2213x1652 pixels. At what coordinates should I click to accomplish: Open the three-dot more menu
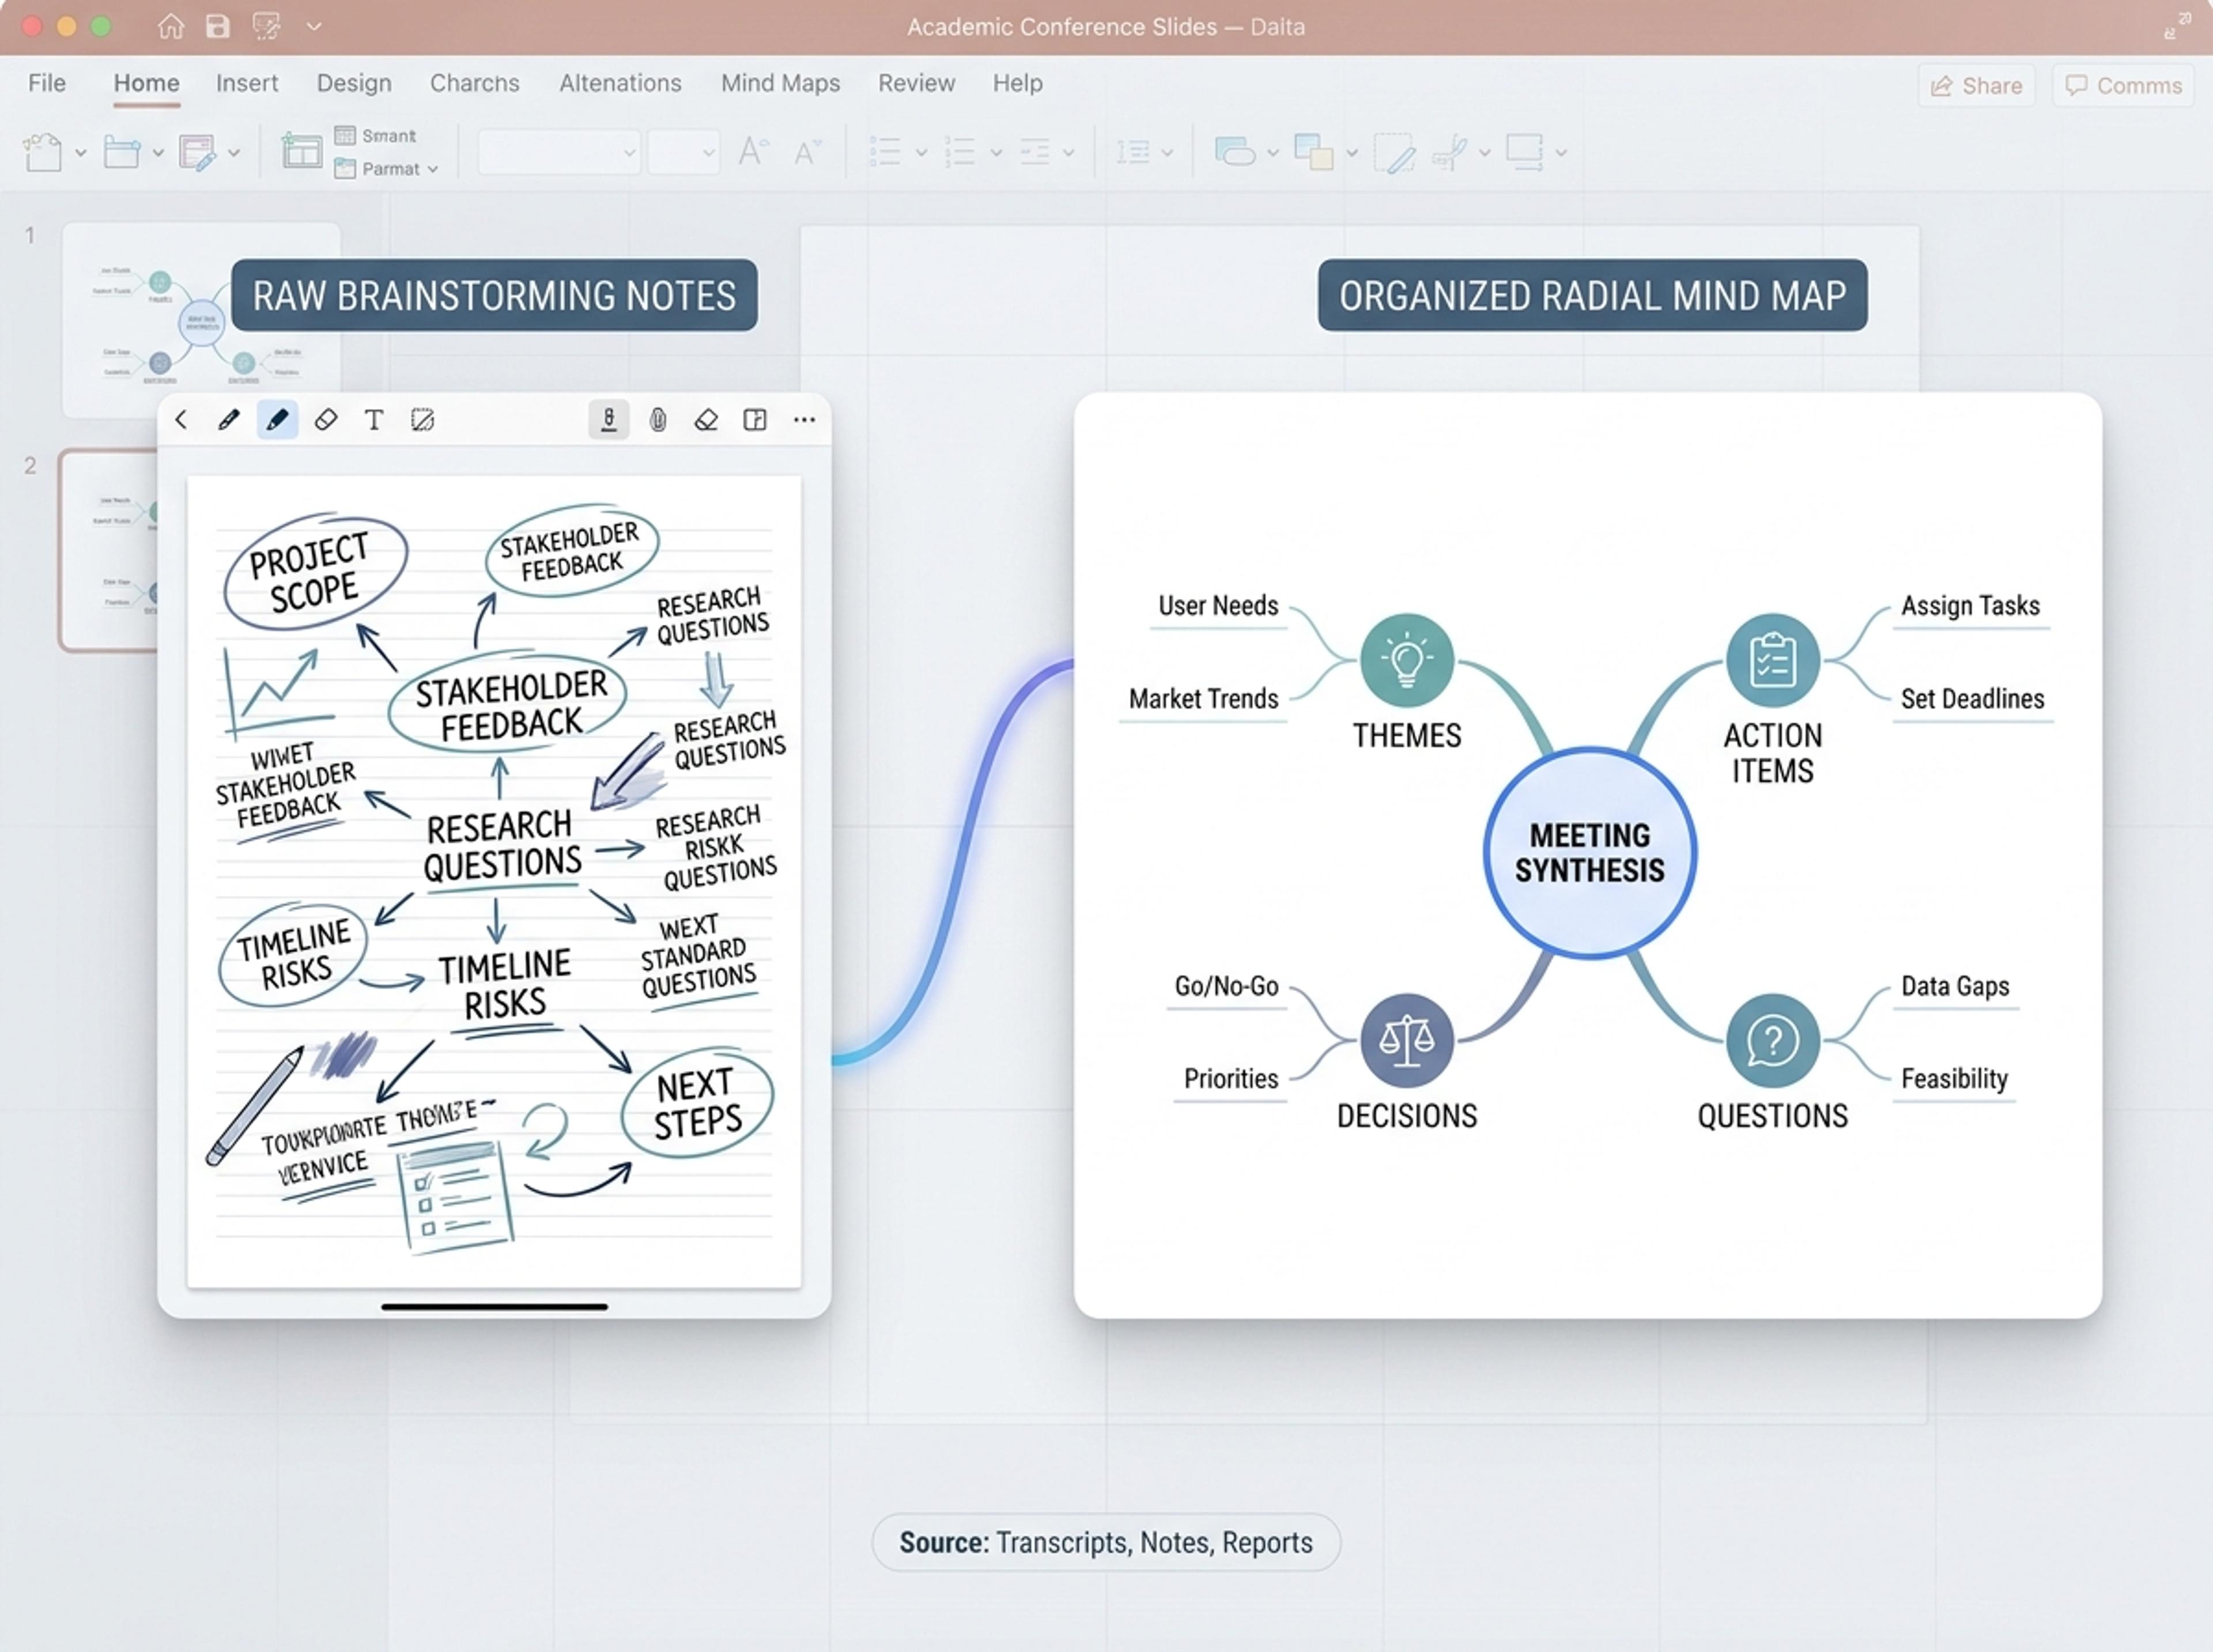point(804,420)
